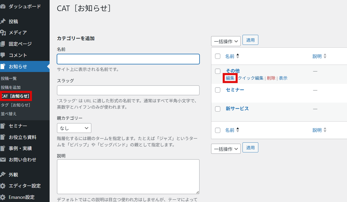Click the 編集 link under その他

230,78
